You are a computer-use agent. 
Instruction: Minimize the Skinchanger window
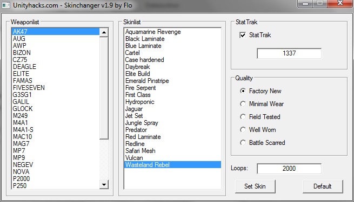click(305, 3)
